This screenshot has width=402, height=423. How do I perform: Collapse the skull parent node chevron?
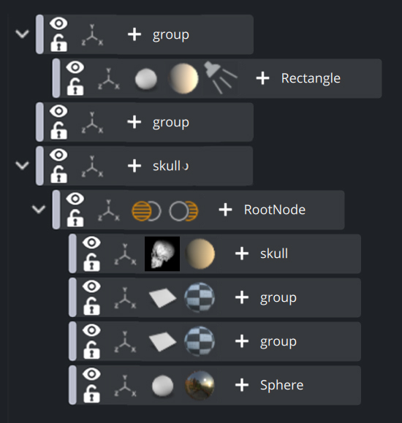tap(22, 165)
